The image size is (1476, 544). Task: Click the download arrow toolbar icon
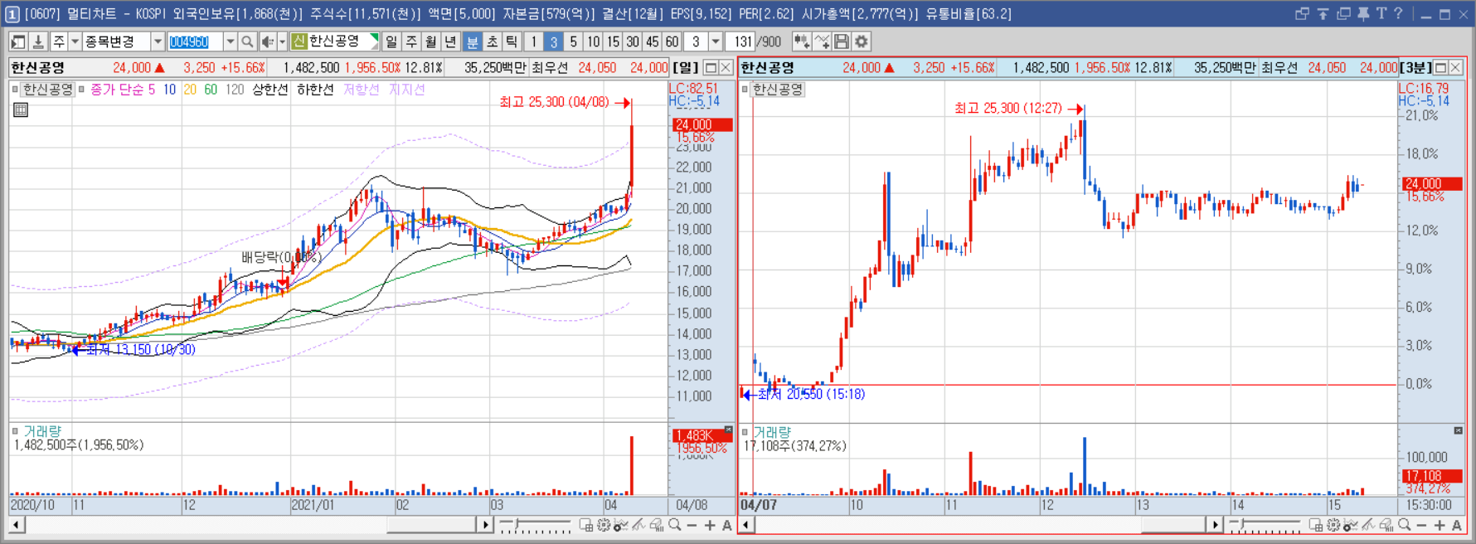coord(38,41)
